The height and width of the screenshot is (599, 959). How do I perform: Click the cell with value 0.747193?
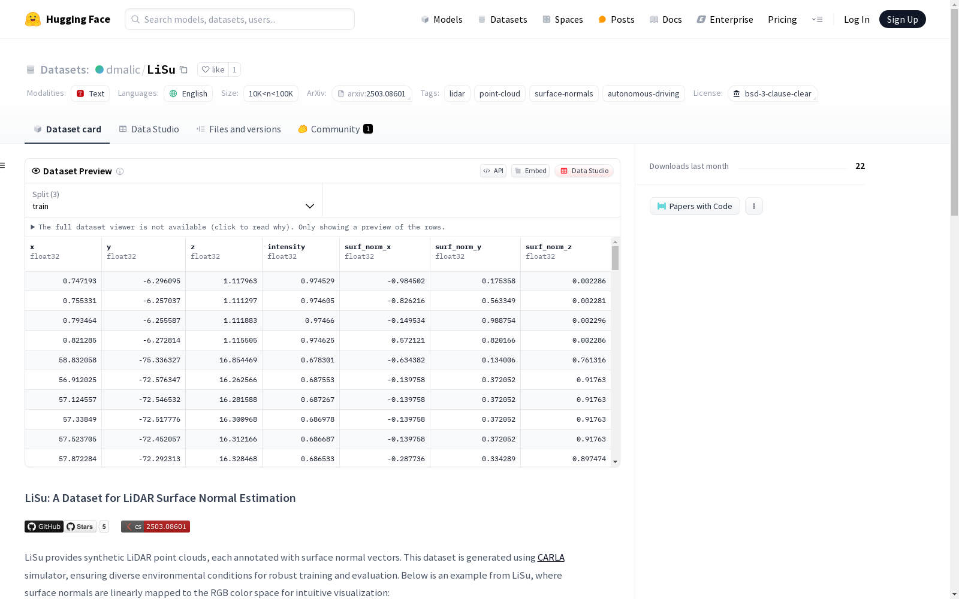64,281
